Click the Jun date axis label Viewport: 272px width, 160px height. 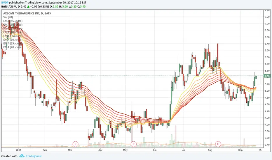pos(154,150)
